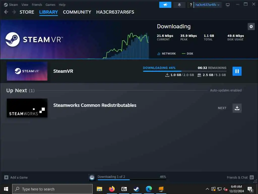Download Steamworks Common Redistributables now
The width and height of the screenshot is (258, 194).
[x=237, y=108]
